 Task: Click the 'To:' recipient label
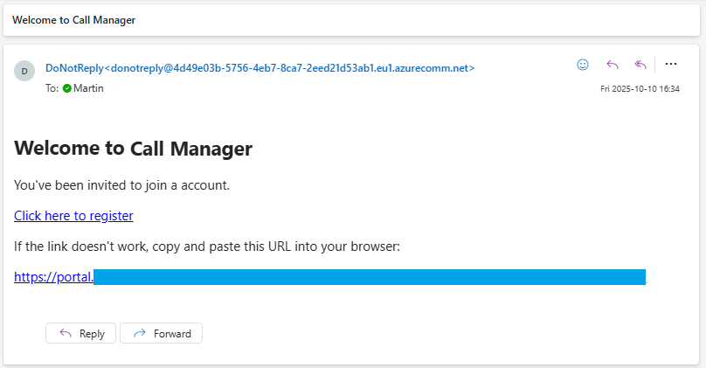(x=52, y=88)
